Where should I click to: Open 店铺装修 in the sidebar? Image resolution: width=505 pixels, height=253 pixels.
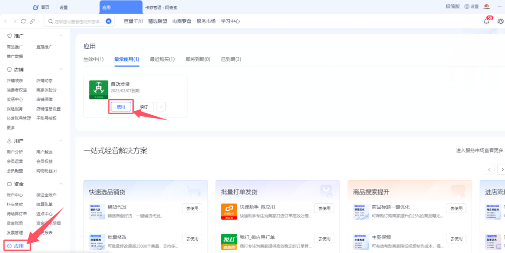pos(15,80)
